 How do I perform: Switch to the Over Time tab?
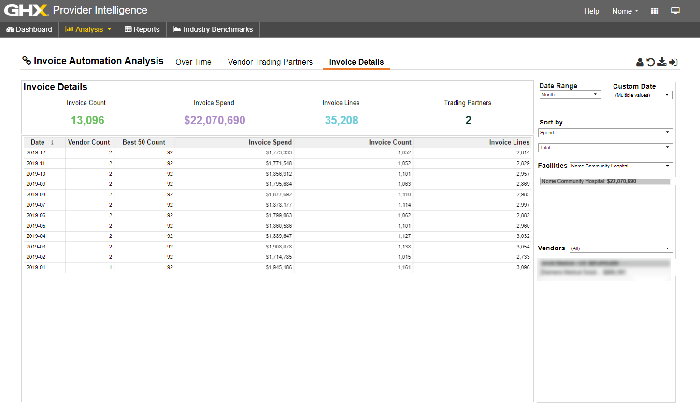193,62
